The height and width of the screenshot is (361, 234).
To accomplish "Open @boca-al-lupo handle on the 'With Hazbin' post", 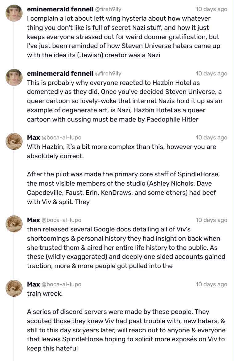I will tap(61, 138).
